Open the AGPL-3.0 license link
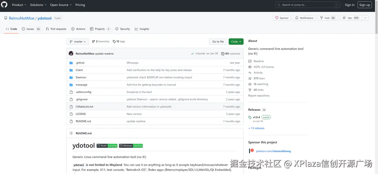Viewport: 378px width, 174px height. (264, 67)
